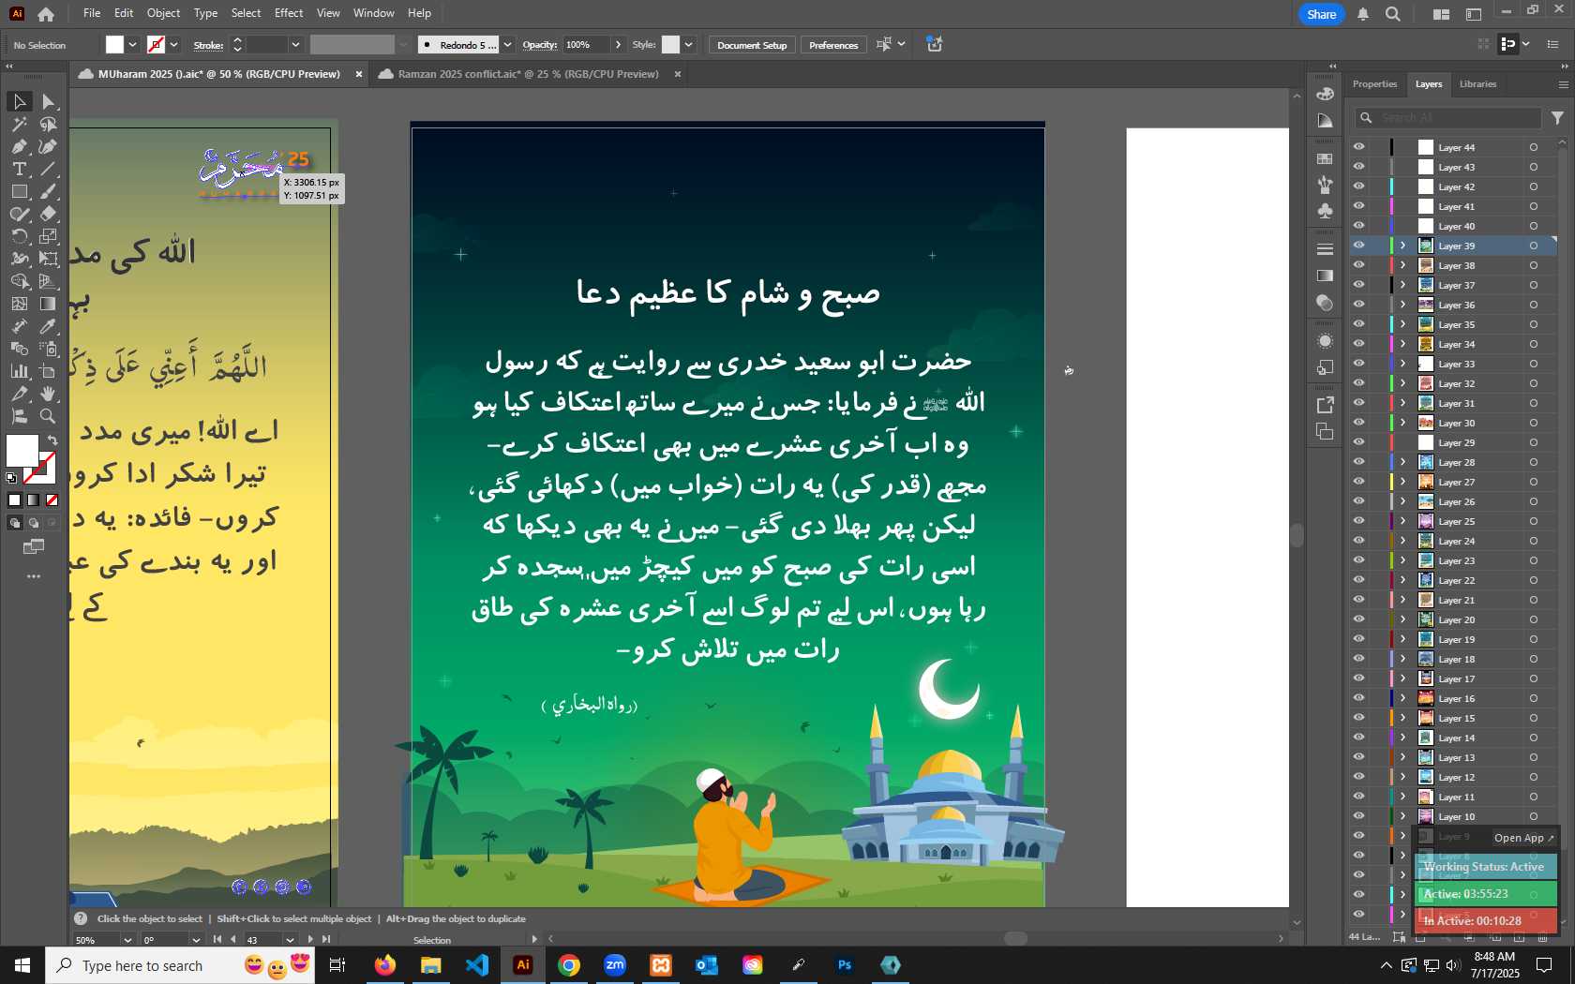1575x984 pixels.
Task: Select the Artboard tool
Action: (49, 371)
